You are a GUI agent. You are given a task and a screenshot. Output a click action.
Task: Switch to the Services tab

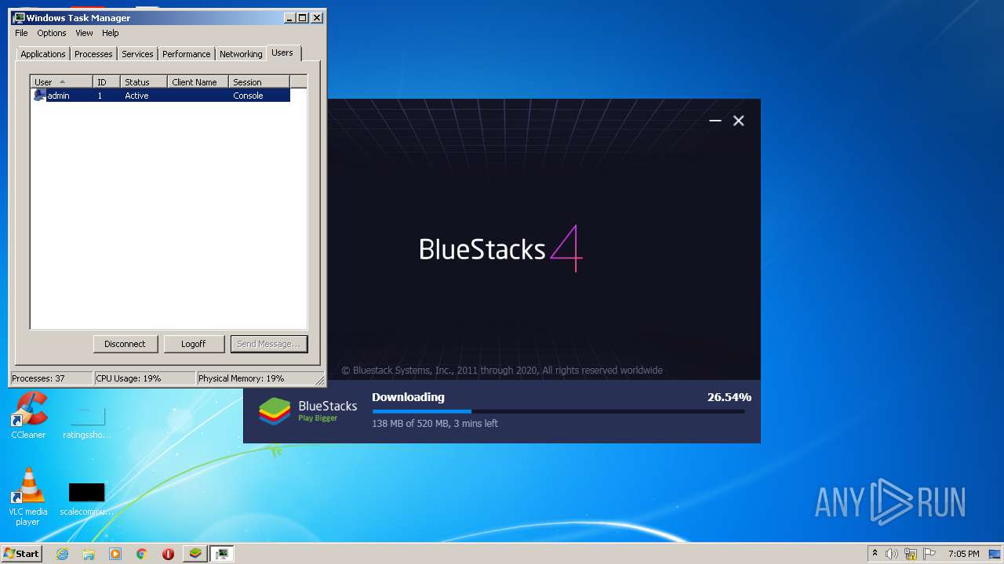pyautogui.click(x=137, y=54)
